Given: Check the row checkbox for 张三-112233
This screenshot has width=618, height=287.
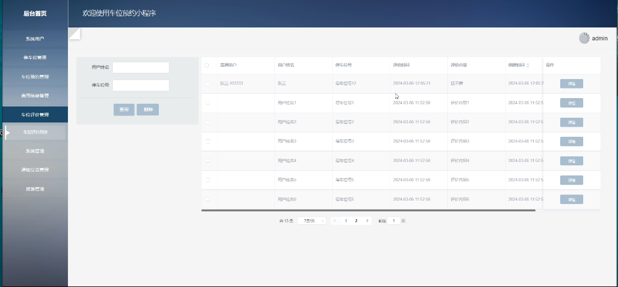Looking at the screenshot, I should click(208, 83).
